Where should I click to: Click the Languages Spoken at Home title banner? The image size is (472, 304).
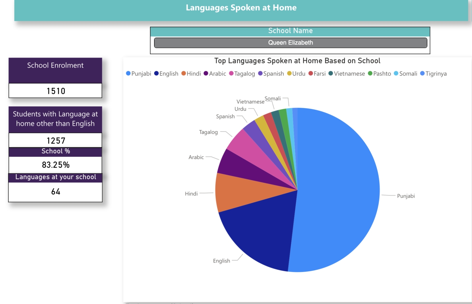[x=241, y=8]
